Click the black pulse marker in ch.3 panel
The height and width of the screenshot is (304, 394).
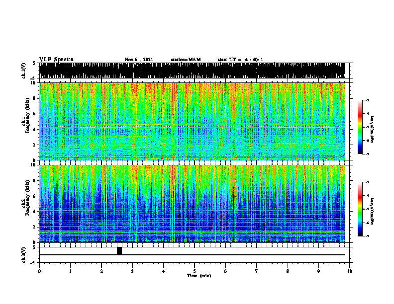(x=119, y=251)
